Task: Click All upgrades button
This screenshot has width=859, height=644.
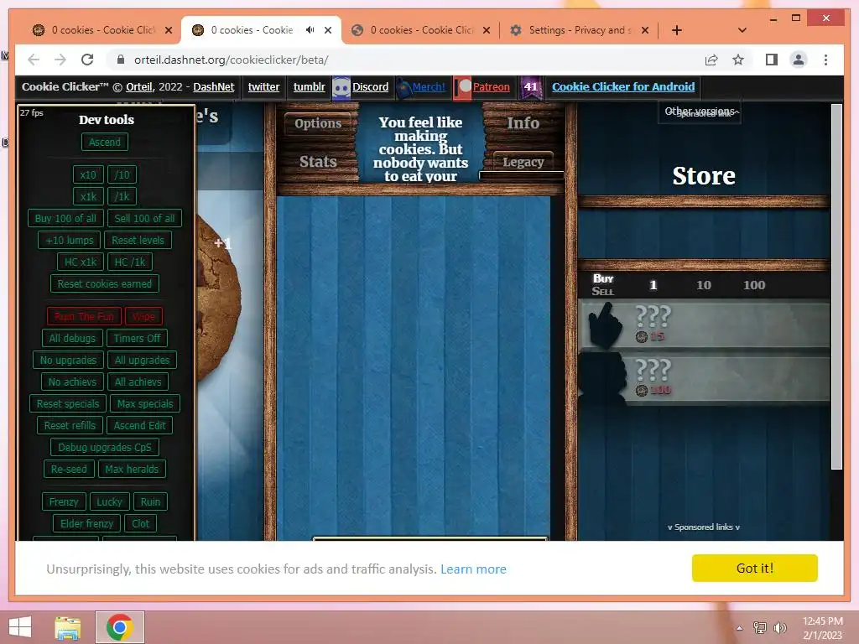Action: click(142, 360)
